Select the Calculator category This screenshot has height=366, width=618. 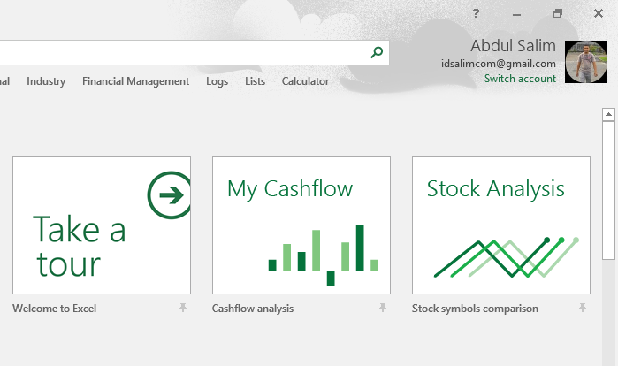[305, 81]
